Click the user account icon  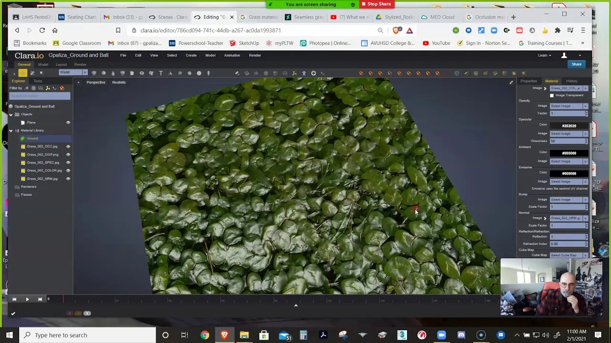click(x=564, y=55)
